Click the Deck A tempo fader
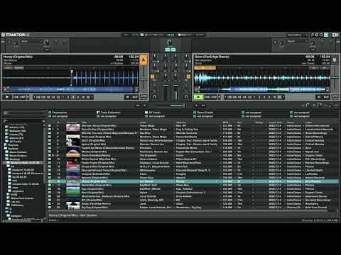Screen dimensions: 341x255 click(x=144, y=78)
